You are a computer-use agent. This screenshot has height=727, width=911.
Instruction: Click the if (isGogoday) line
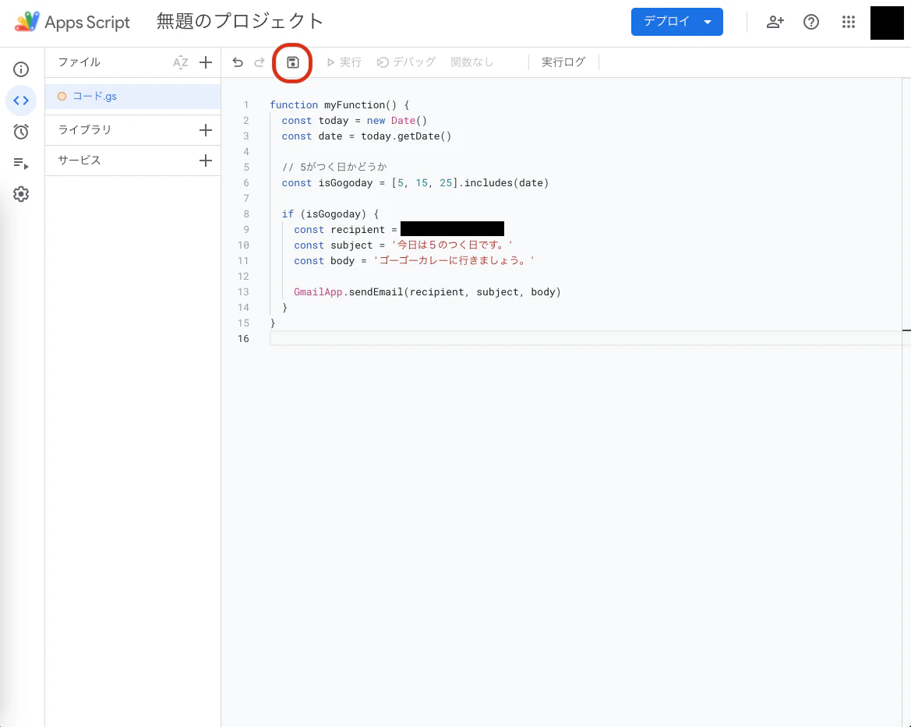[330, 214]
